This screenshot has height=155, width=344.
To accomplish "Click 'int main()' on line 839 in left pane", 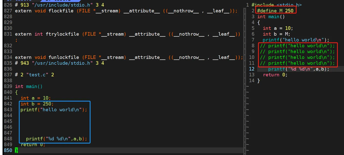I will (x=29, y=86).
